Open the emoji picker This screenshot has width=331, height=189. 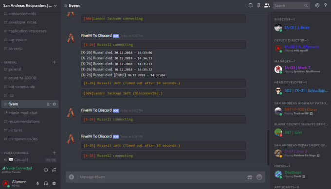[259, 177]
